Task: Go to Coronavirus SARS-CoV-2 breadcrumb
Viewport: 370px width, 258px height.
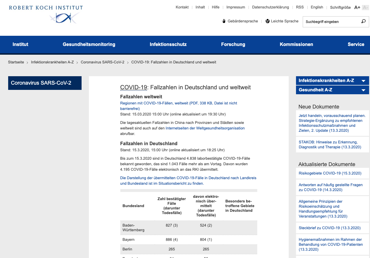Action: [103, 62]
